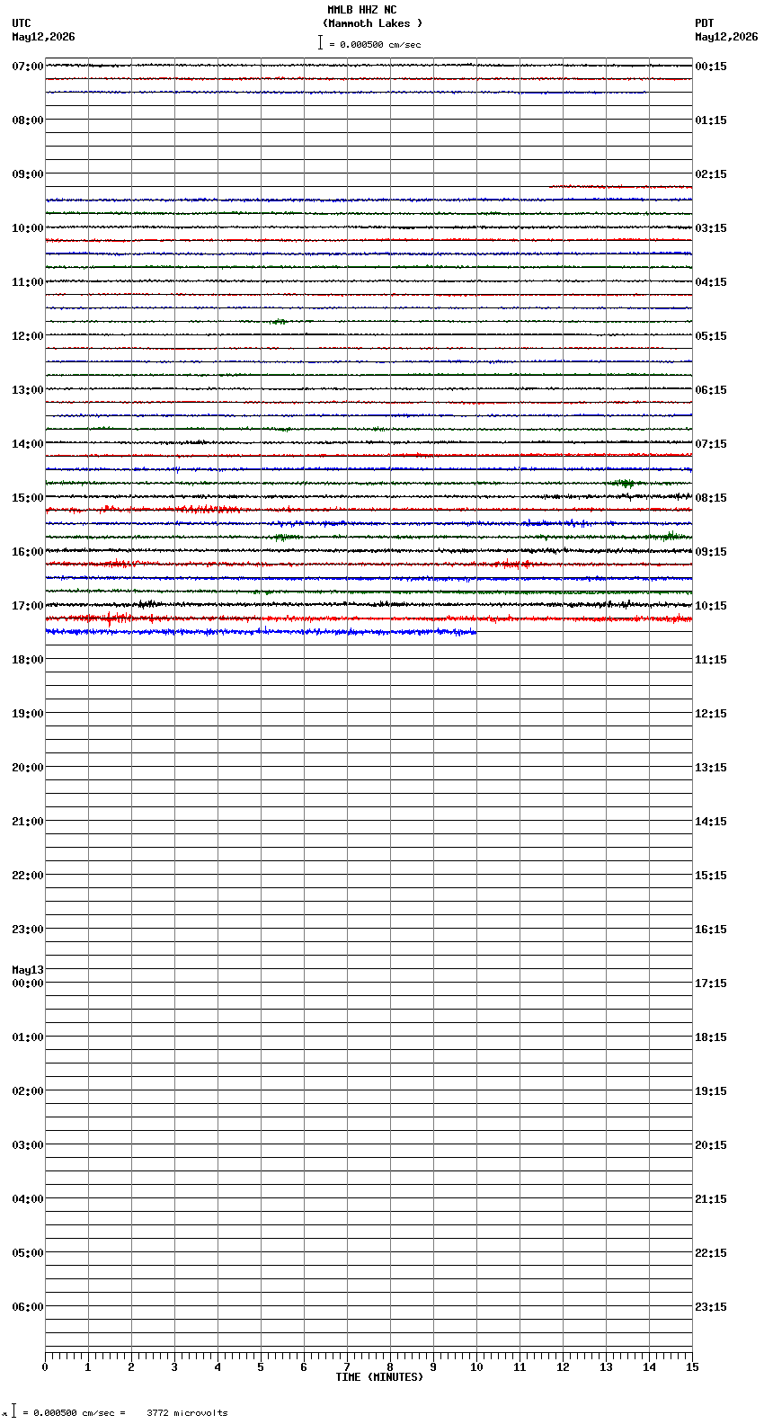Select the '19:00' UTC row label

tap(28, 714)
